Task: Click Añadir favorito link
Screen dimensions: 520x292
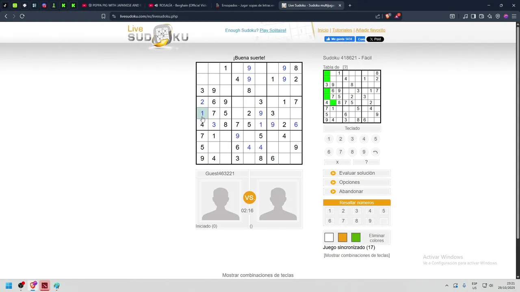Action: (370, 30)
